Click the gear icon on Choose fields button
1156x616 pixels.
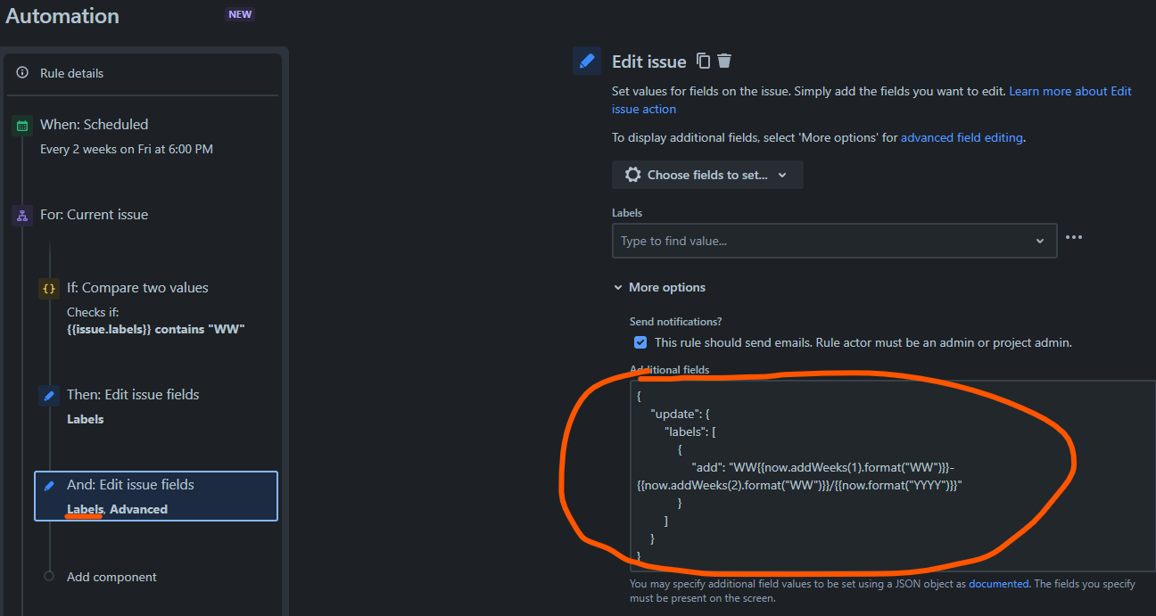[x=632, y=174]
